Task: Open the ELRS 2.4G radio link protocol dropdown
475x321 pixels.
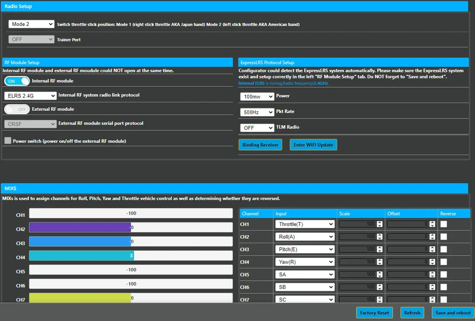Action: pyautogui.click(x=30, y=96)
